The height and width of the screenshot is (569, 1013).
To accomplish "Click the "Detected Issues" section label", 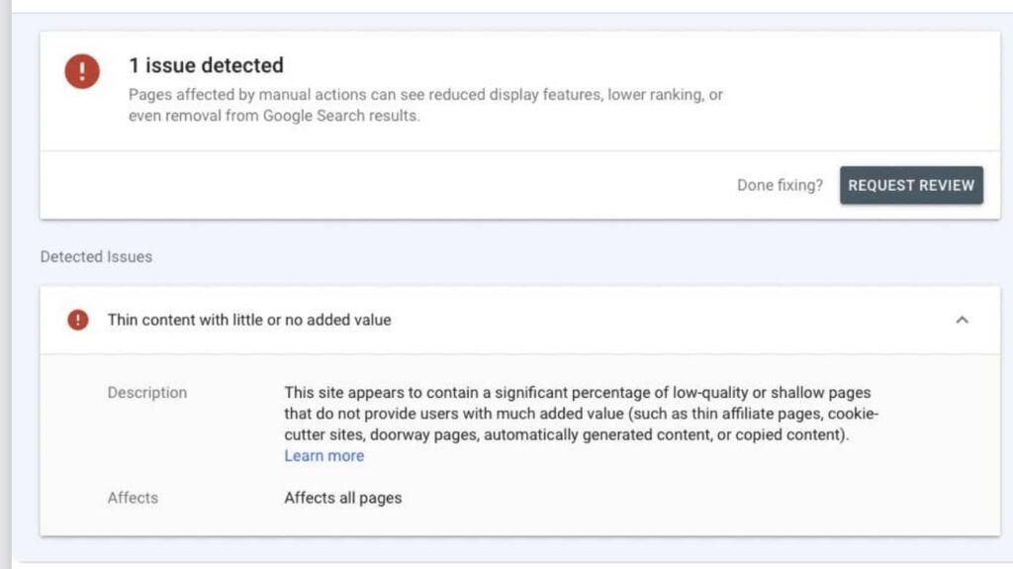I will (x=96, y=256).
